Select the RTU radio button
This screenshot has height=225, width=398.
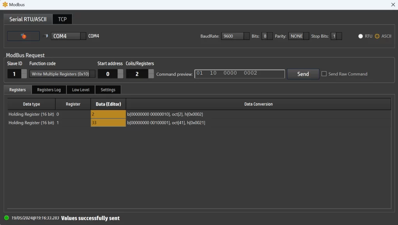360,36
